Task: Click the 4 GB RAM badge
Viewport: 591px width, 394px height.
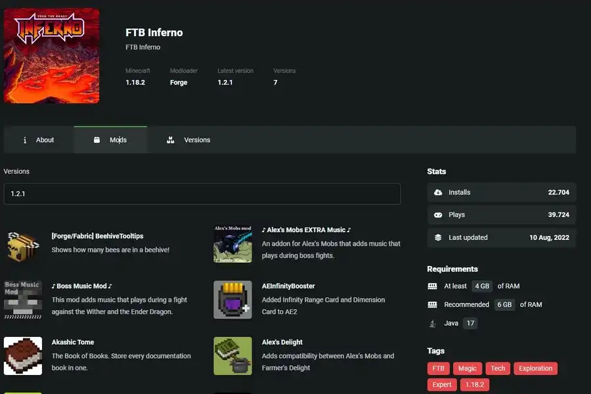Action: tap(482, 286)
